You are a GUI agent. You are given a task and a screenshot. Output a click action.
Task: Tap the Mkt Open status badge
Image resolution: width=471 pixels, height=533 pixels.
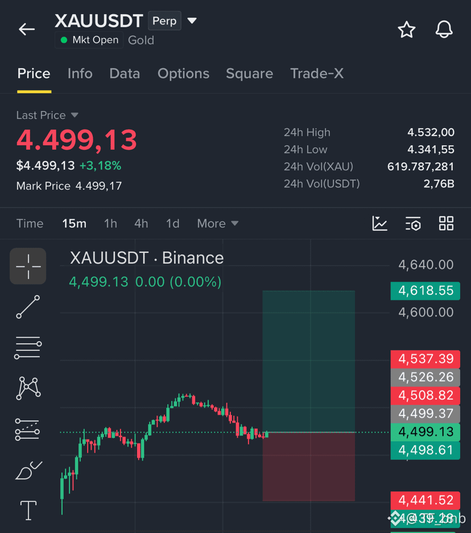pos(89,40)
